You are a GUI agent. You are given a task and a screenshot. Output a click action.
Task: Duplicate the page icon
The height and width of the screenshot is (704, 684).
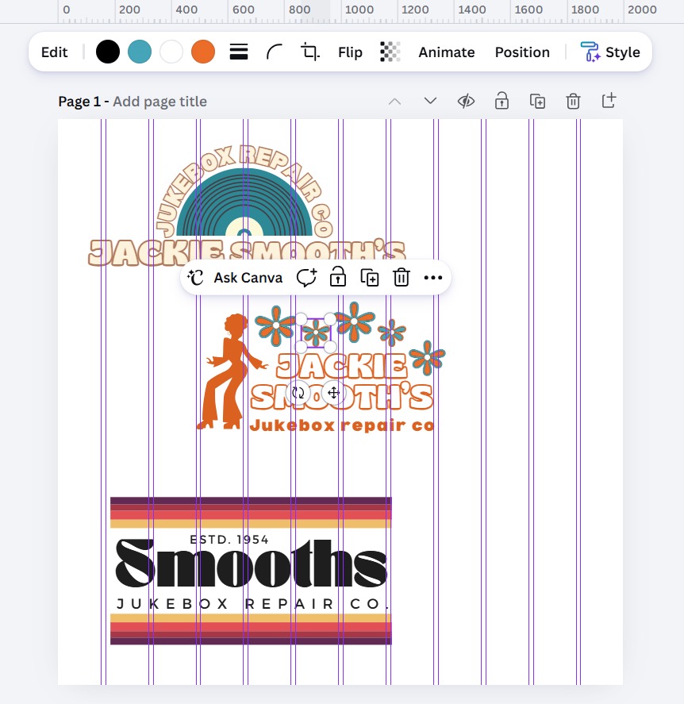tap(537, 102)
